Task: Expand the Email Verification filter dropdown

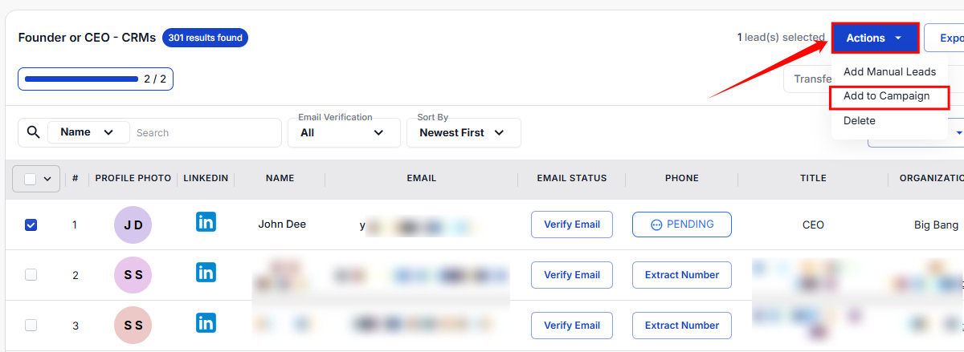Action: (344, 132)
